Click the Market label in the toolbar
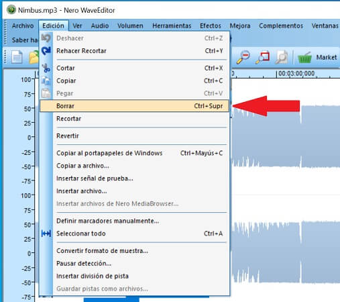340x302 pixels. point(327,58)
